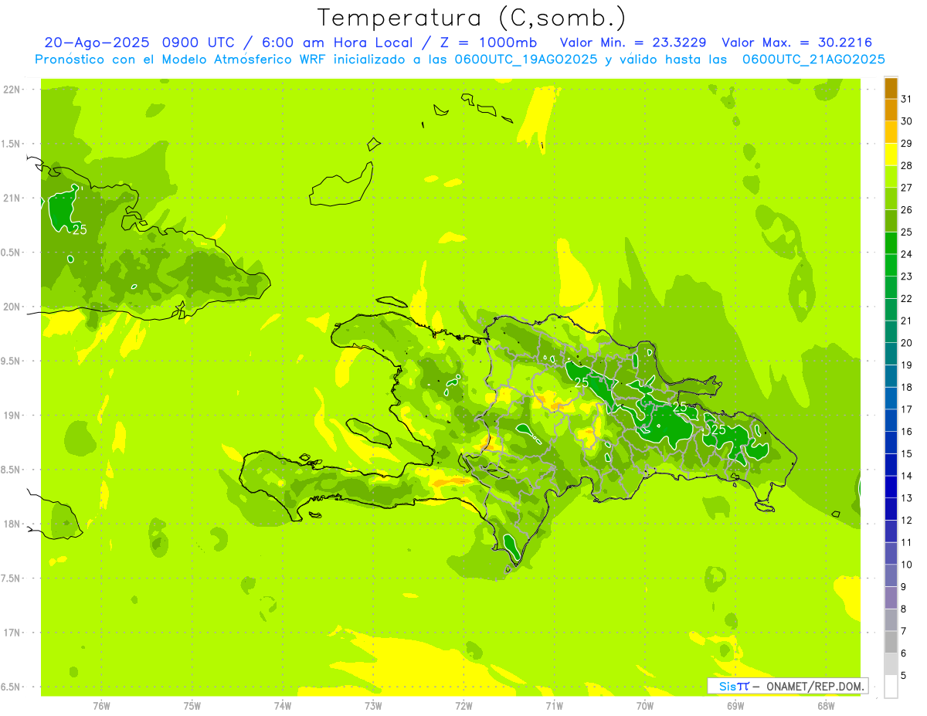Screen dimensions: 927x716
Task: Click the '20N' latitude axis label
Action: [x=12, y=307]
